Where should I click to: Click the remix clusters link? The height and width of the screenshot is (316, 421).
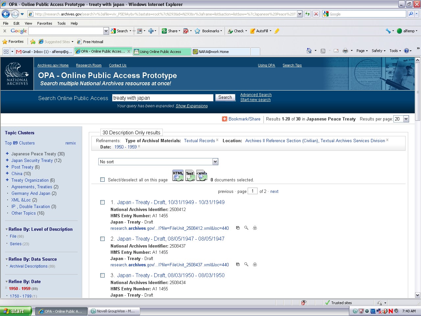[71, 143]
